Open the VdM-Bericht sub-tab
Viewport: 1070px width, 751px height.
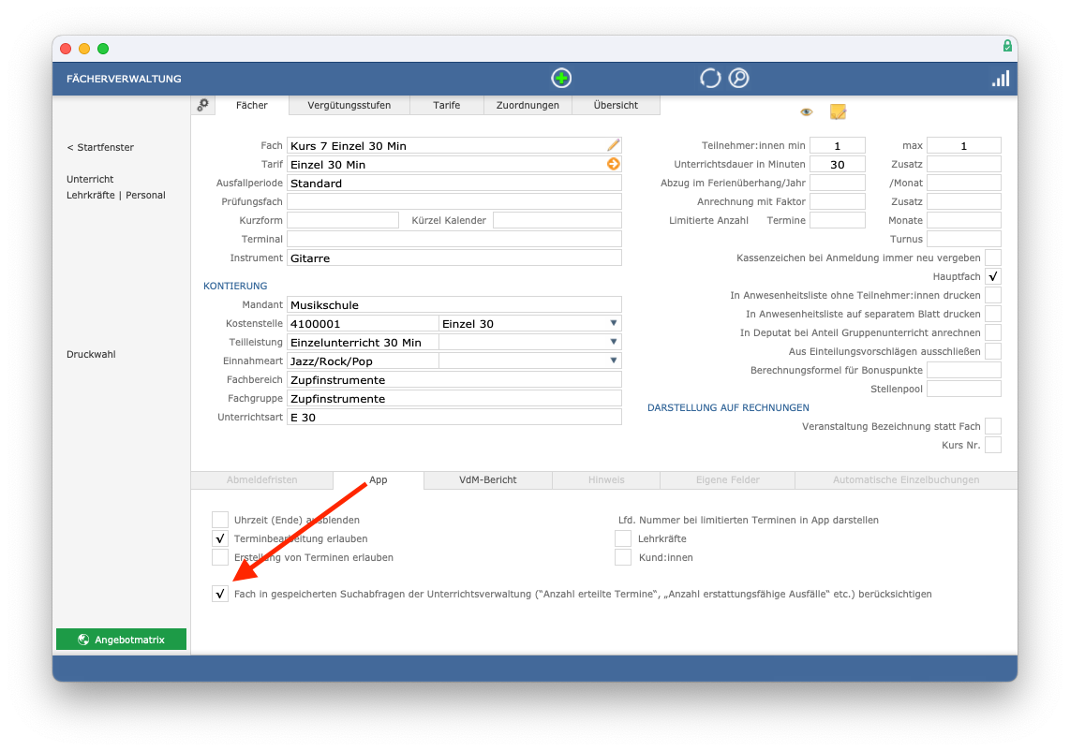[488, 480]
